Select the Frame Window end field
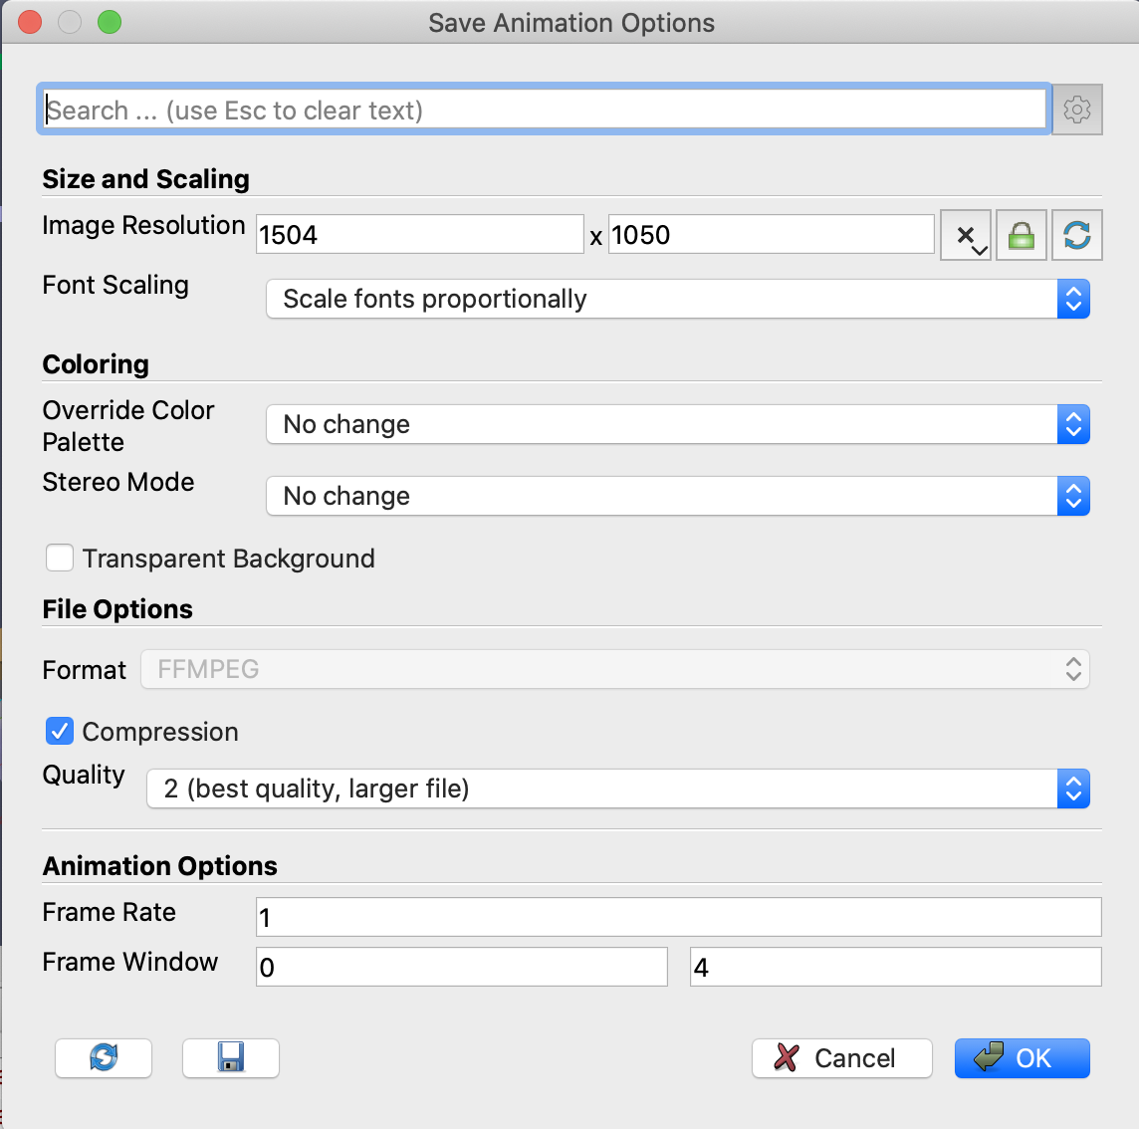 (895, 967)
